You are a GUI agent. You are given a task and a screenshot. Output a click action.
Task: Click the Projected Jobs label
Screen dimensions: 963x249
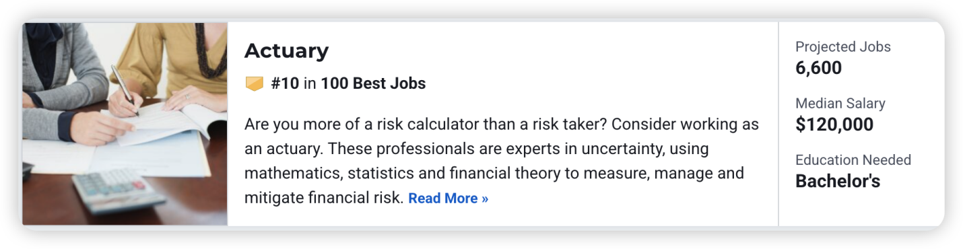[x=843, y=47]
